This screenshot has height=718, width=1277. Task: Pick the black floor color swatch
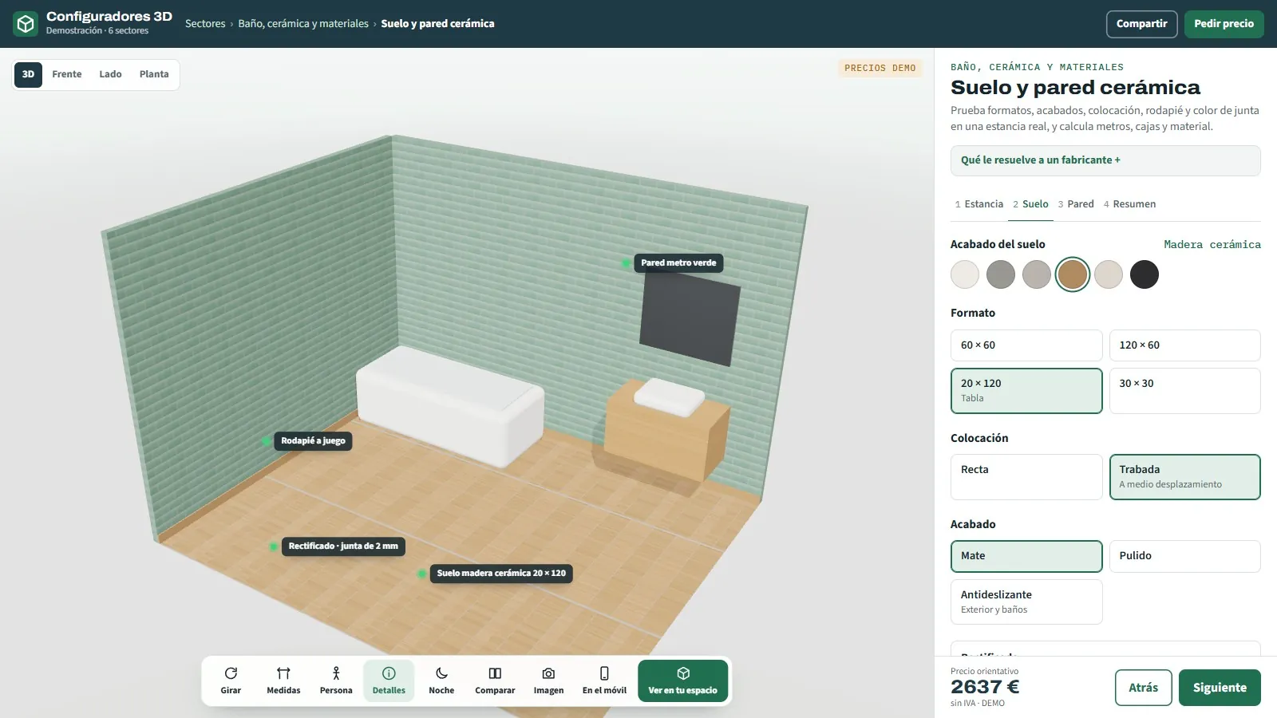point(1145,274)
